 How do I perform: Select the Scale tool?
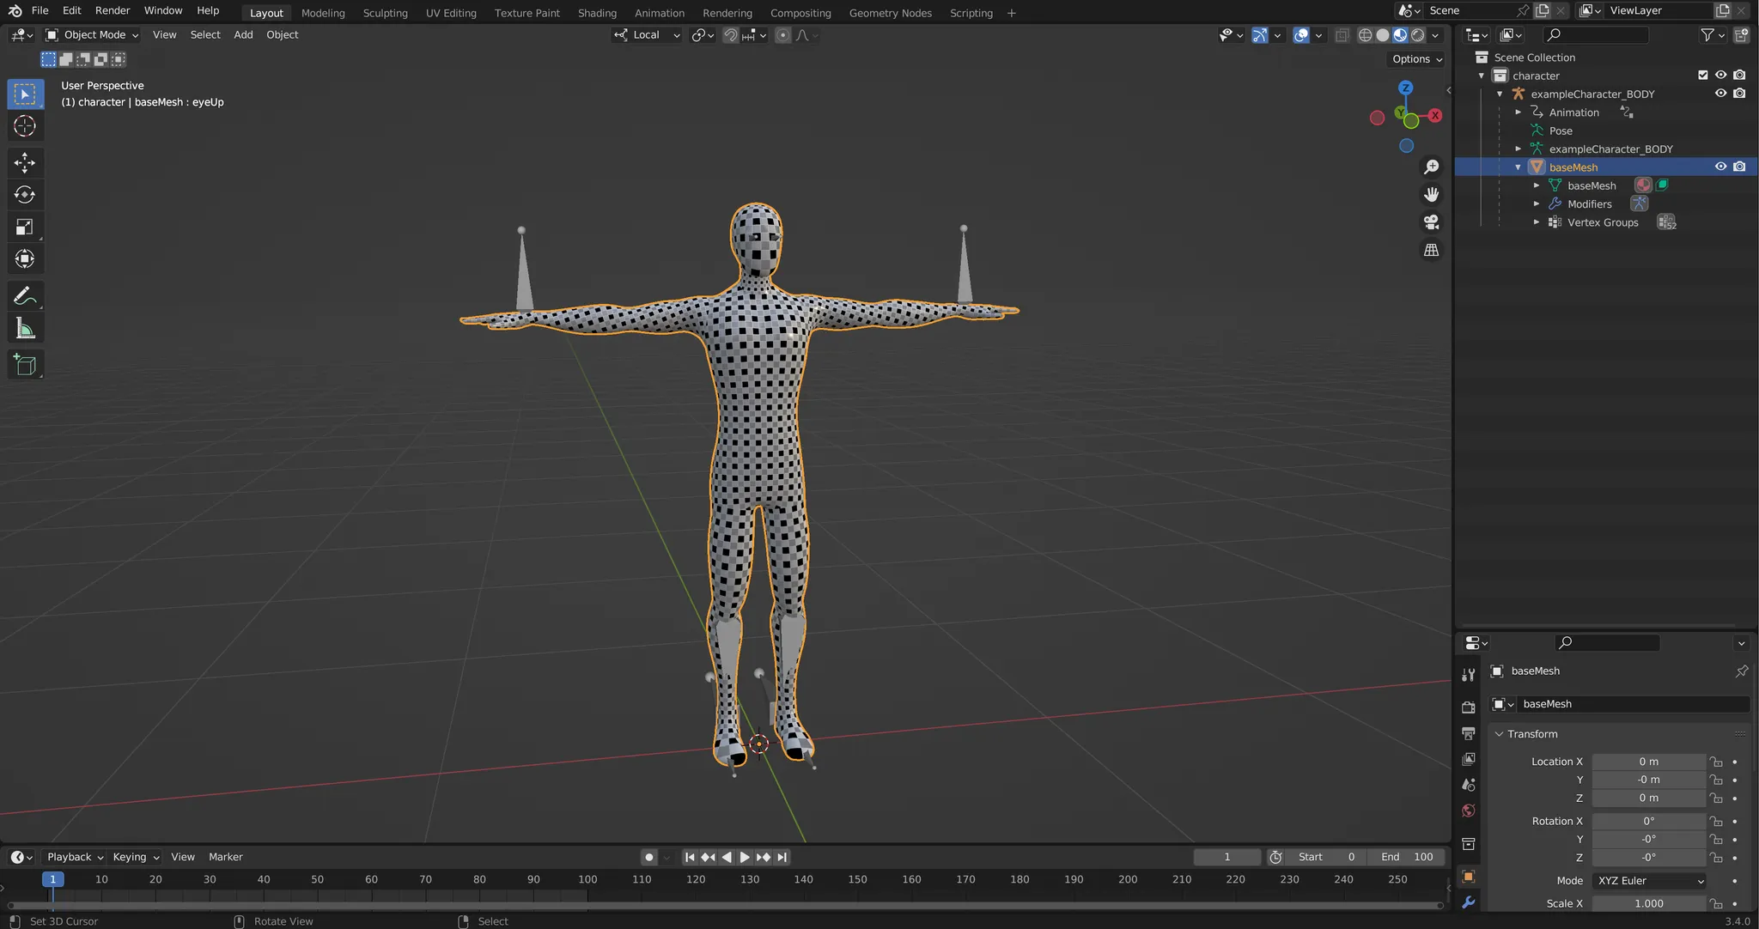pyautogui.click(x=25, y=227)
